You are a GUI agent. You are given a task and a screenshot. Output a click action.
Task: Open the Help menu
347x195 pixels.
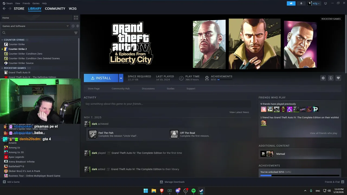pos(44,3)
